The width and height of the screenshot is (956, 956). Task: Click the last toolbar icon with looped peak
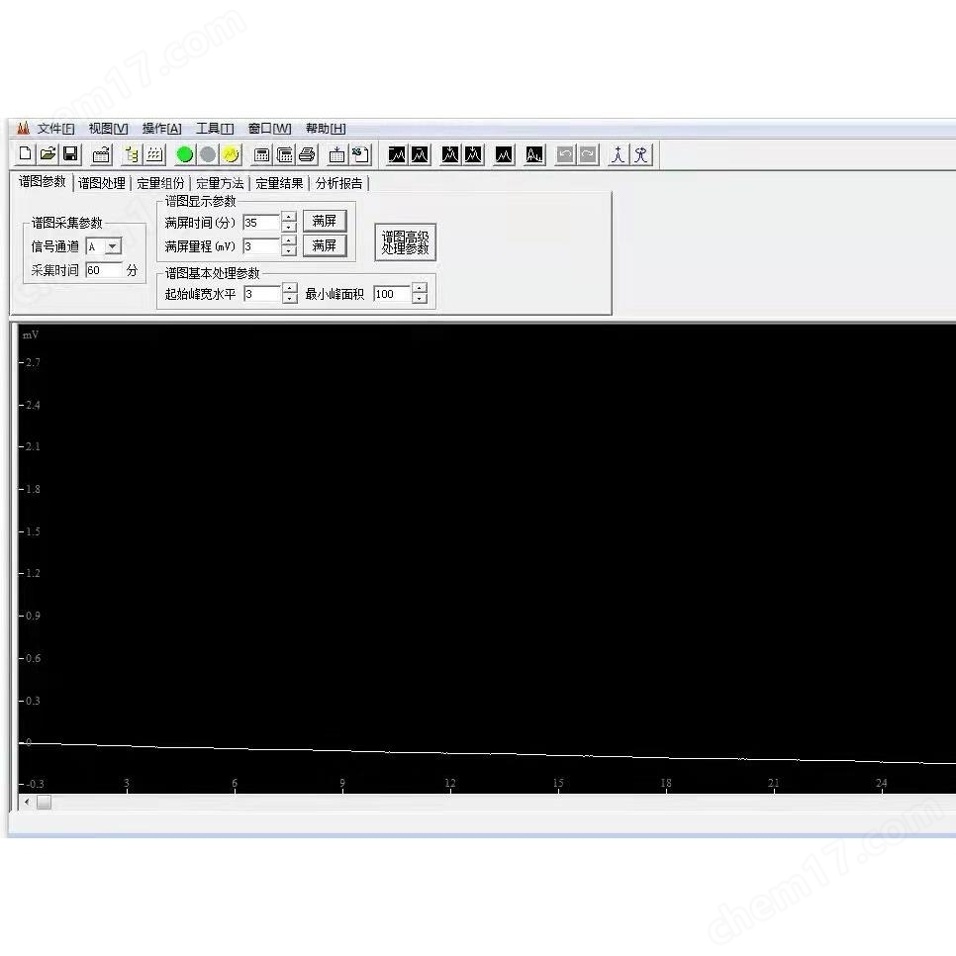[641, 154]
